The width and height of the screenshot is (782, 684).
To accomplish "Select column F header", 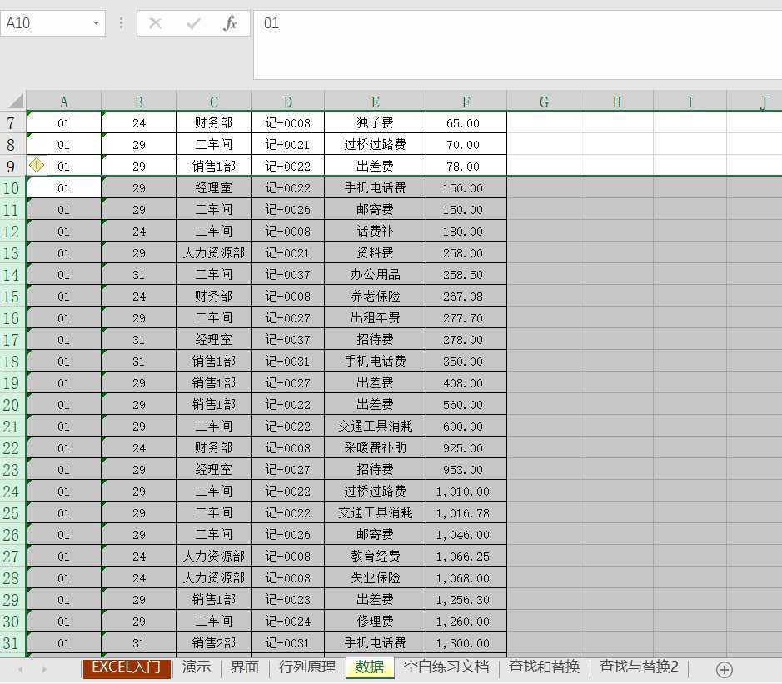I will pos(466,102).
